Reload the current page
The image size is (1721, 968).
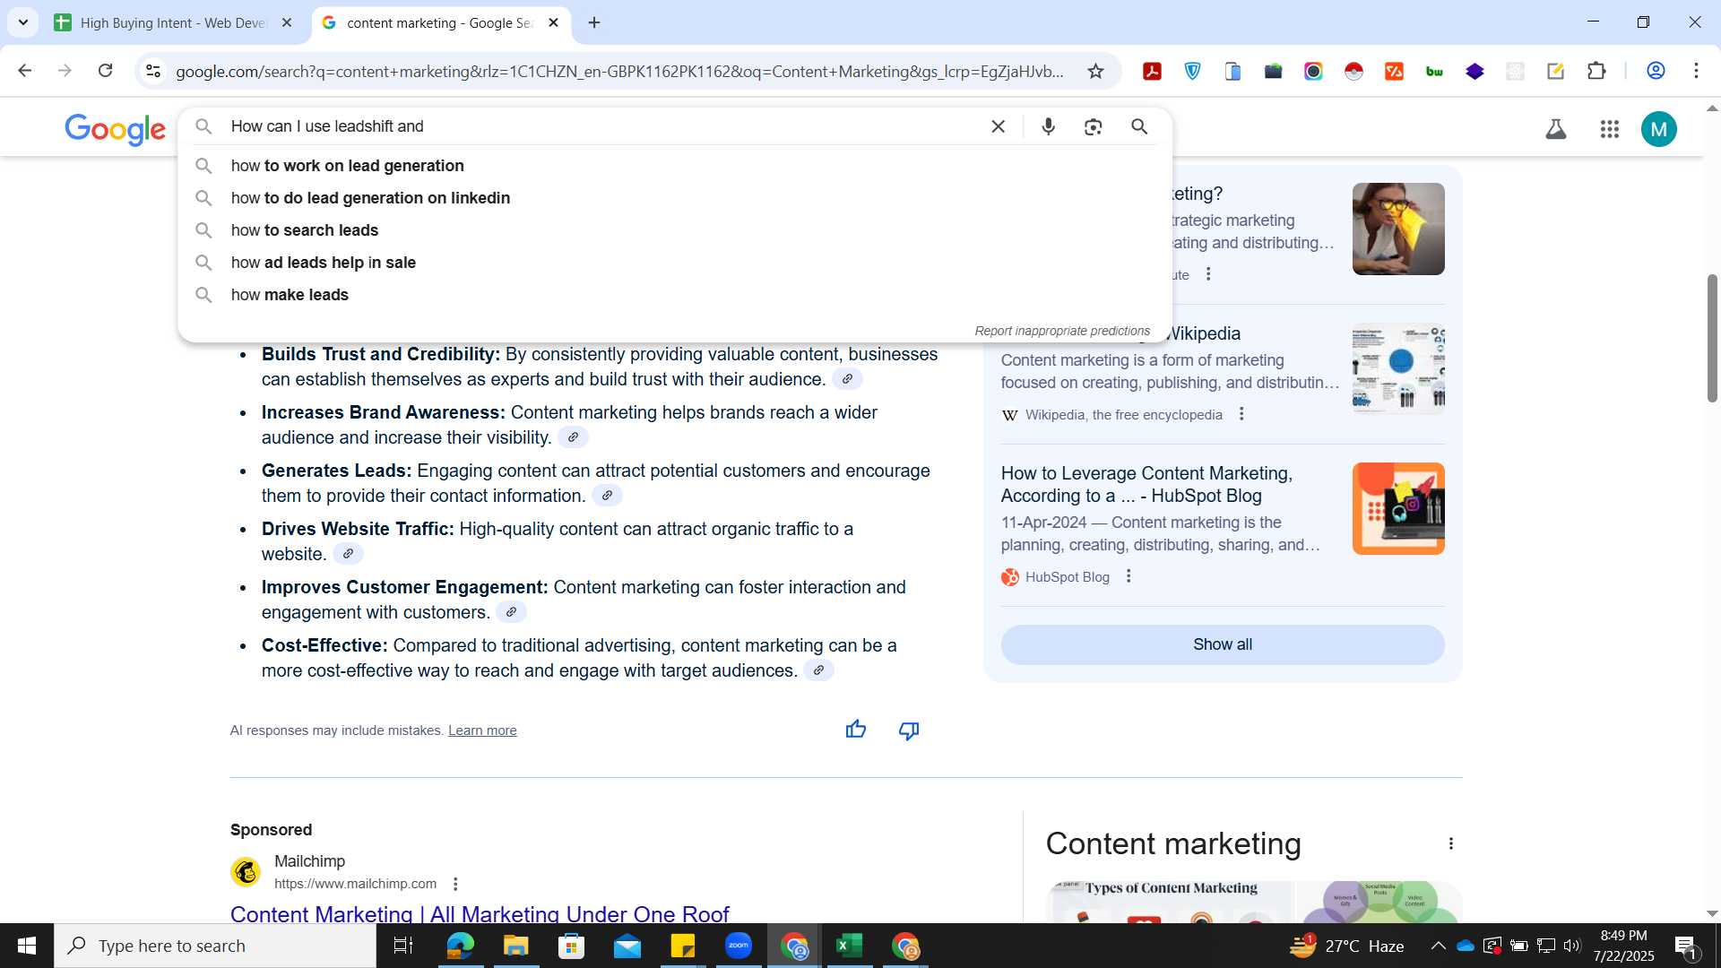click(105, 71)
